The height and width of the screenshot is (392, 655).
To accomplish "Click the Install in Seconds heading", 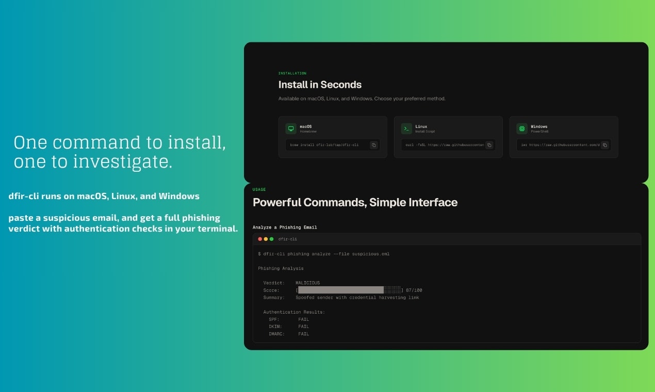I will [x=320, y=85].
